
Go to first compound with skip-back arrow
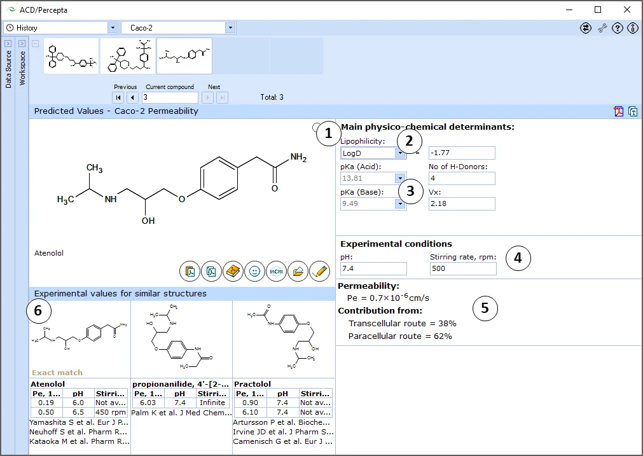coord(118,97)
